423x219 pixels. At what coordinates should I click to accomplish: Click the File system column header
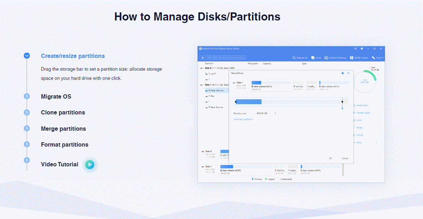253,64
